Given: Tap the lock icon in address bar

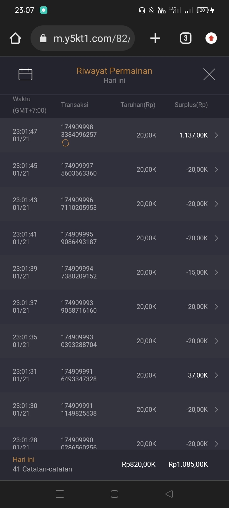Looking at the screenshot, I should (x=43, y=39).
